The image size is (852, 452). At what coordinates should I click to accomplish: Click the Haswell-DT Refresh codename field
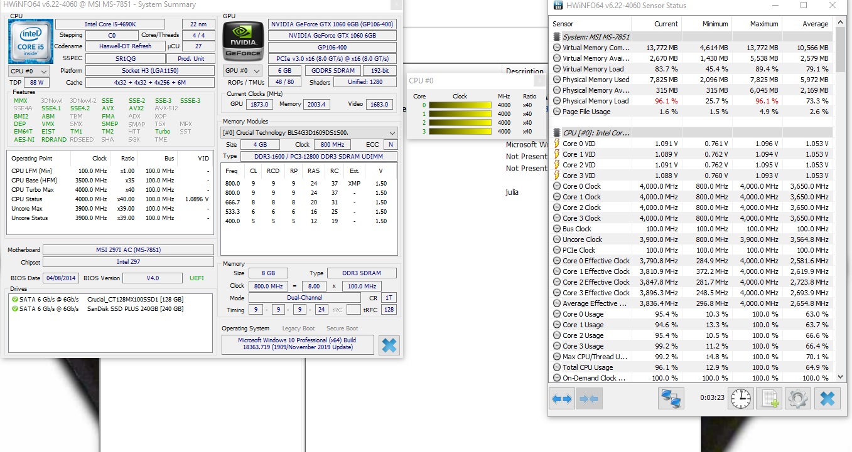click(x=125, y=46)
